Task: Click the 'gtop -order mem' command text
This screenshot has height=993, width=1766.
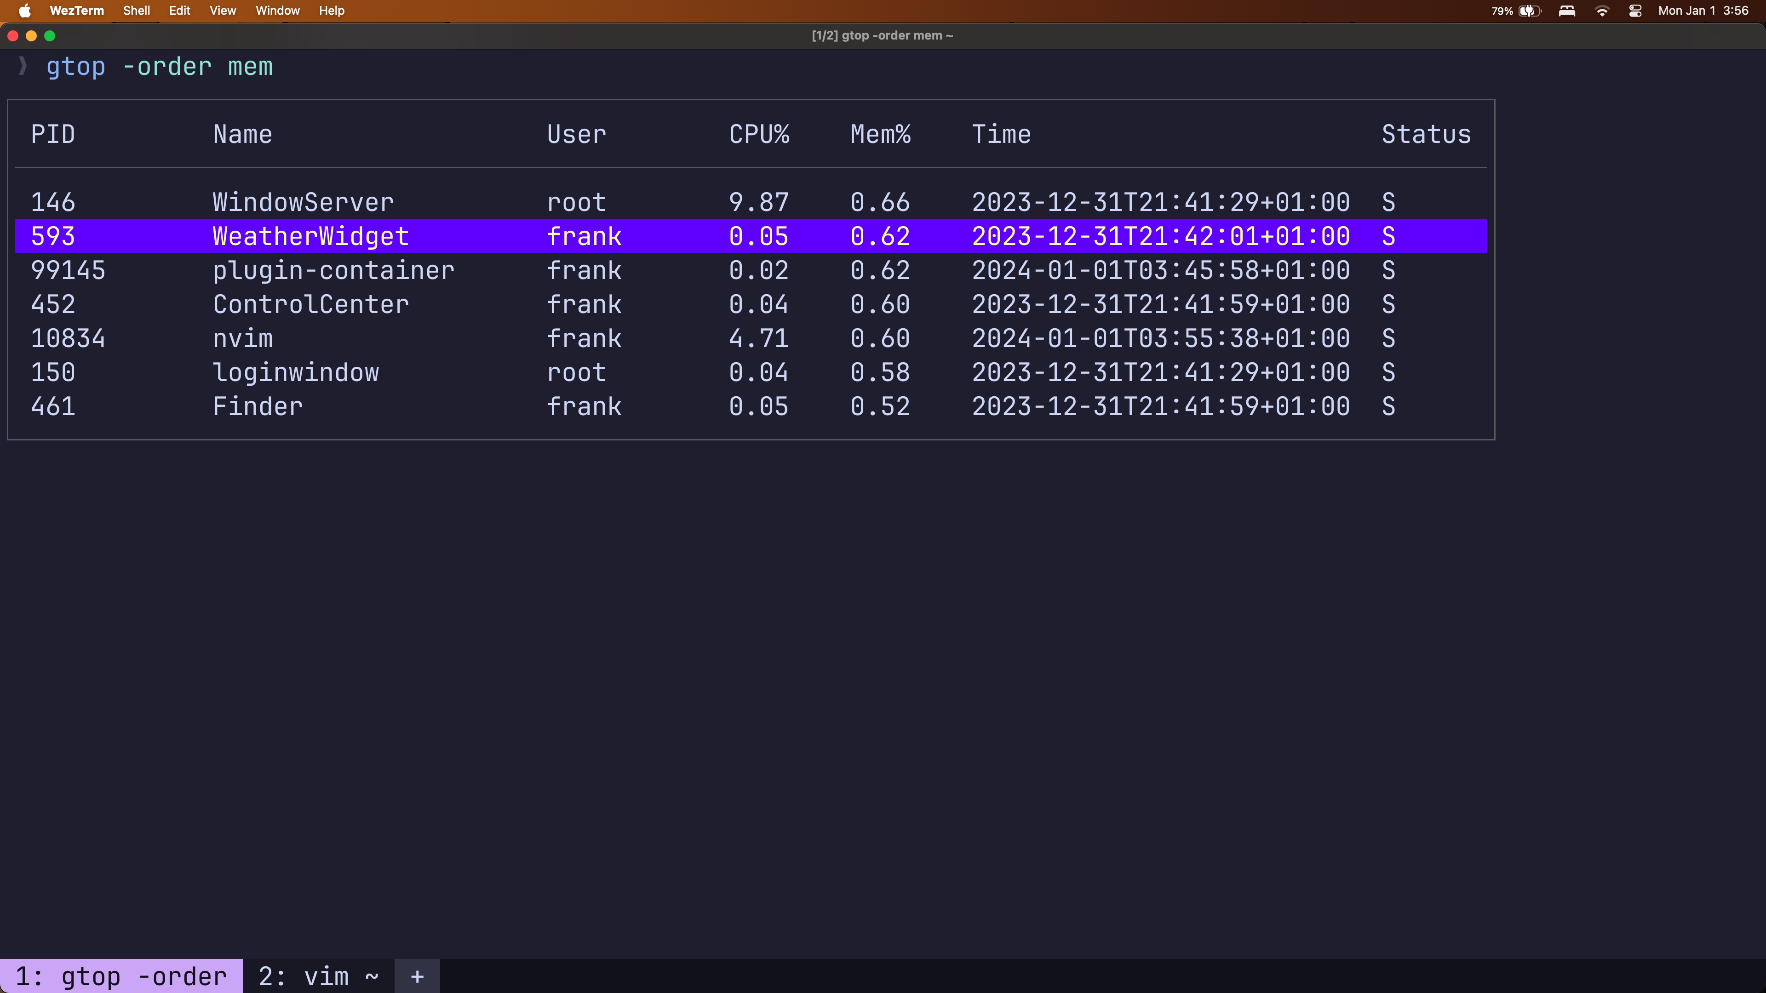Action: [x=159, y=67]
